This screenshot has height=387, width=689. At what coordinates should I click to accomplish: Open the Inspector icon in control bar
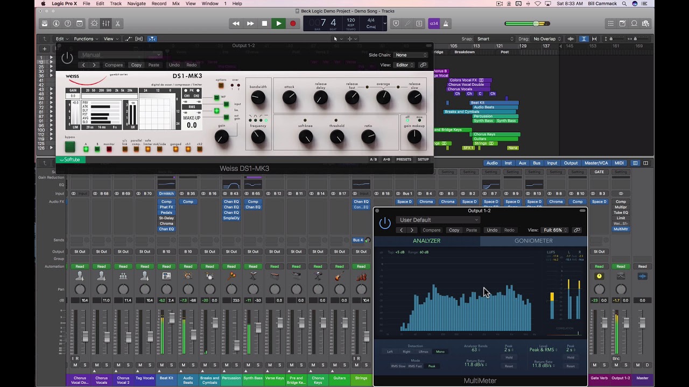(x=56, y=24)
